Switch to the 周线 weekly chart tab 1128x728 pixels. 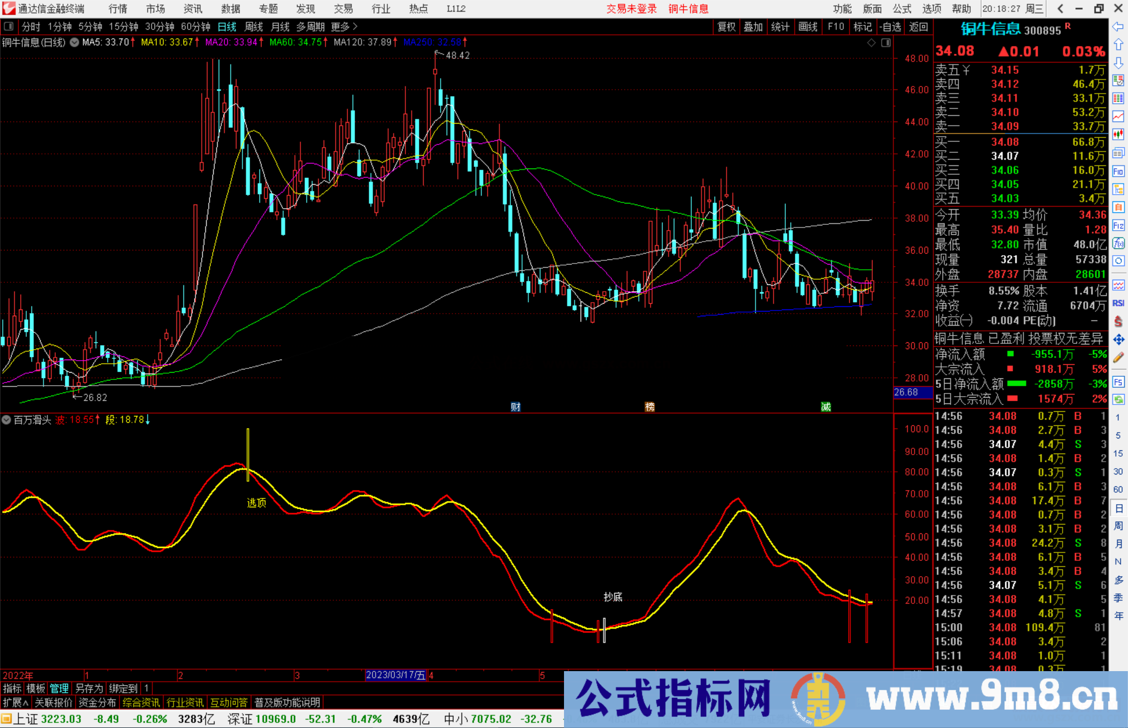[x=253, y=27]
